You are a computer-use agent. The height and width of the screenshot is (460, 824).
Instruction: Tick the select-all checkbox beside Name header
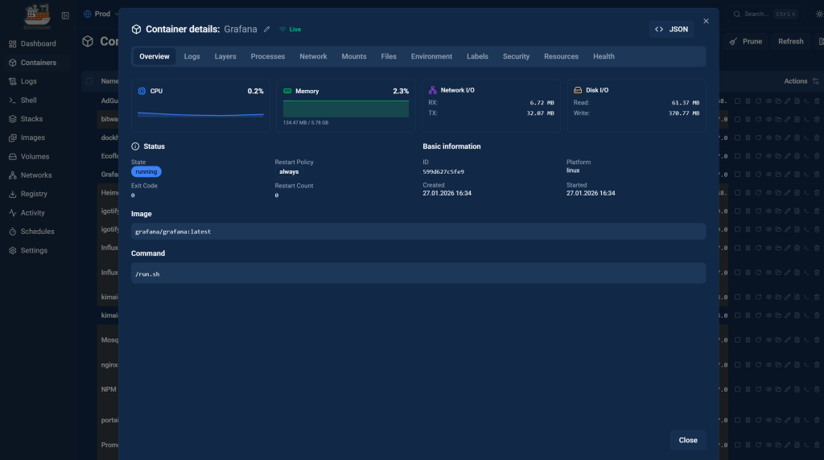tap(89, 81)
